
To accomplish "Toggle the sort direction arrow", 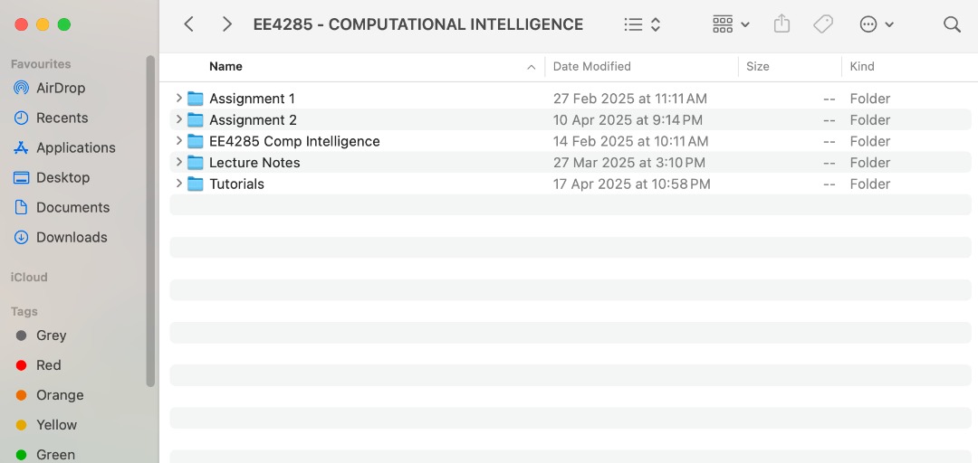I will pos(532,67).
